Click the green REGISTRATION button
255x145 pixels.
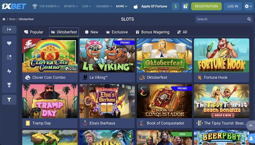(206, 6)
